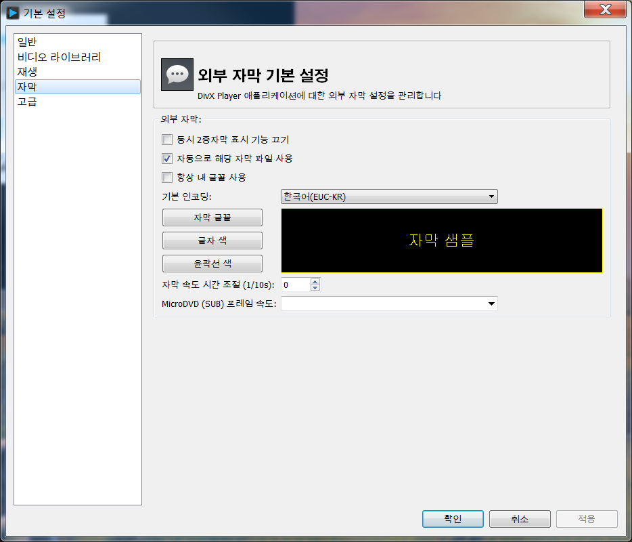
Task: Select the 자막 category
Action: pyautogui.click(x=77, y=87)
